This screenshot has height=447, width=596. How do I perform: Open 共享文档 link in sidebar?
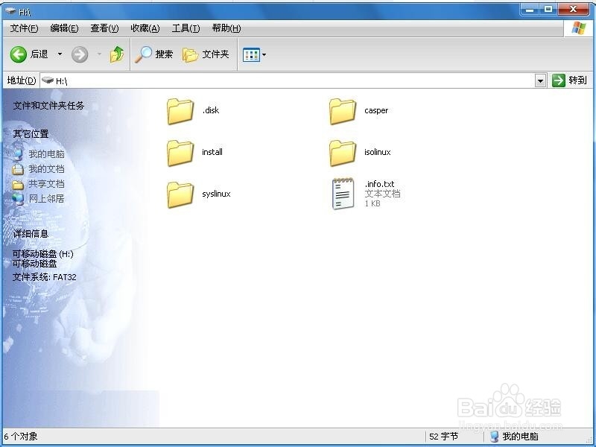(46, 184)
